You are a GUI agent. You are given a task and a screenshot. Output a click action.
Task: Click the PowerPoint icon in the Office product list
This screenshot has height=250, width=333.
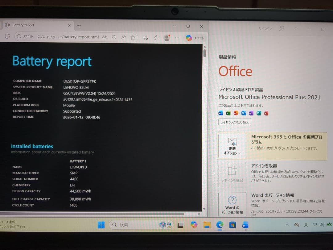click(x=235, y=113)
